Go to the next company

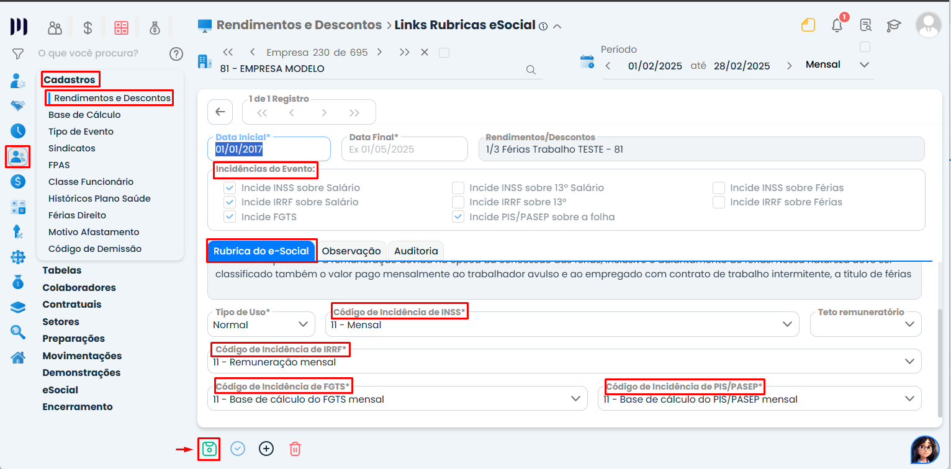[379, 53]
